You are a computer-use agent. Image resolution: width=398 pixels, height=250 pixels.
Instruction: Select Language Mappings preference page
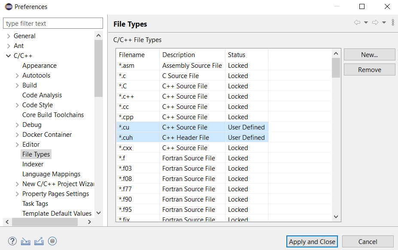51,174
